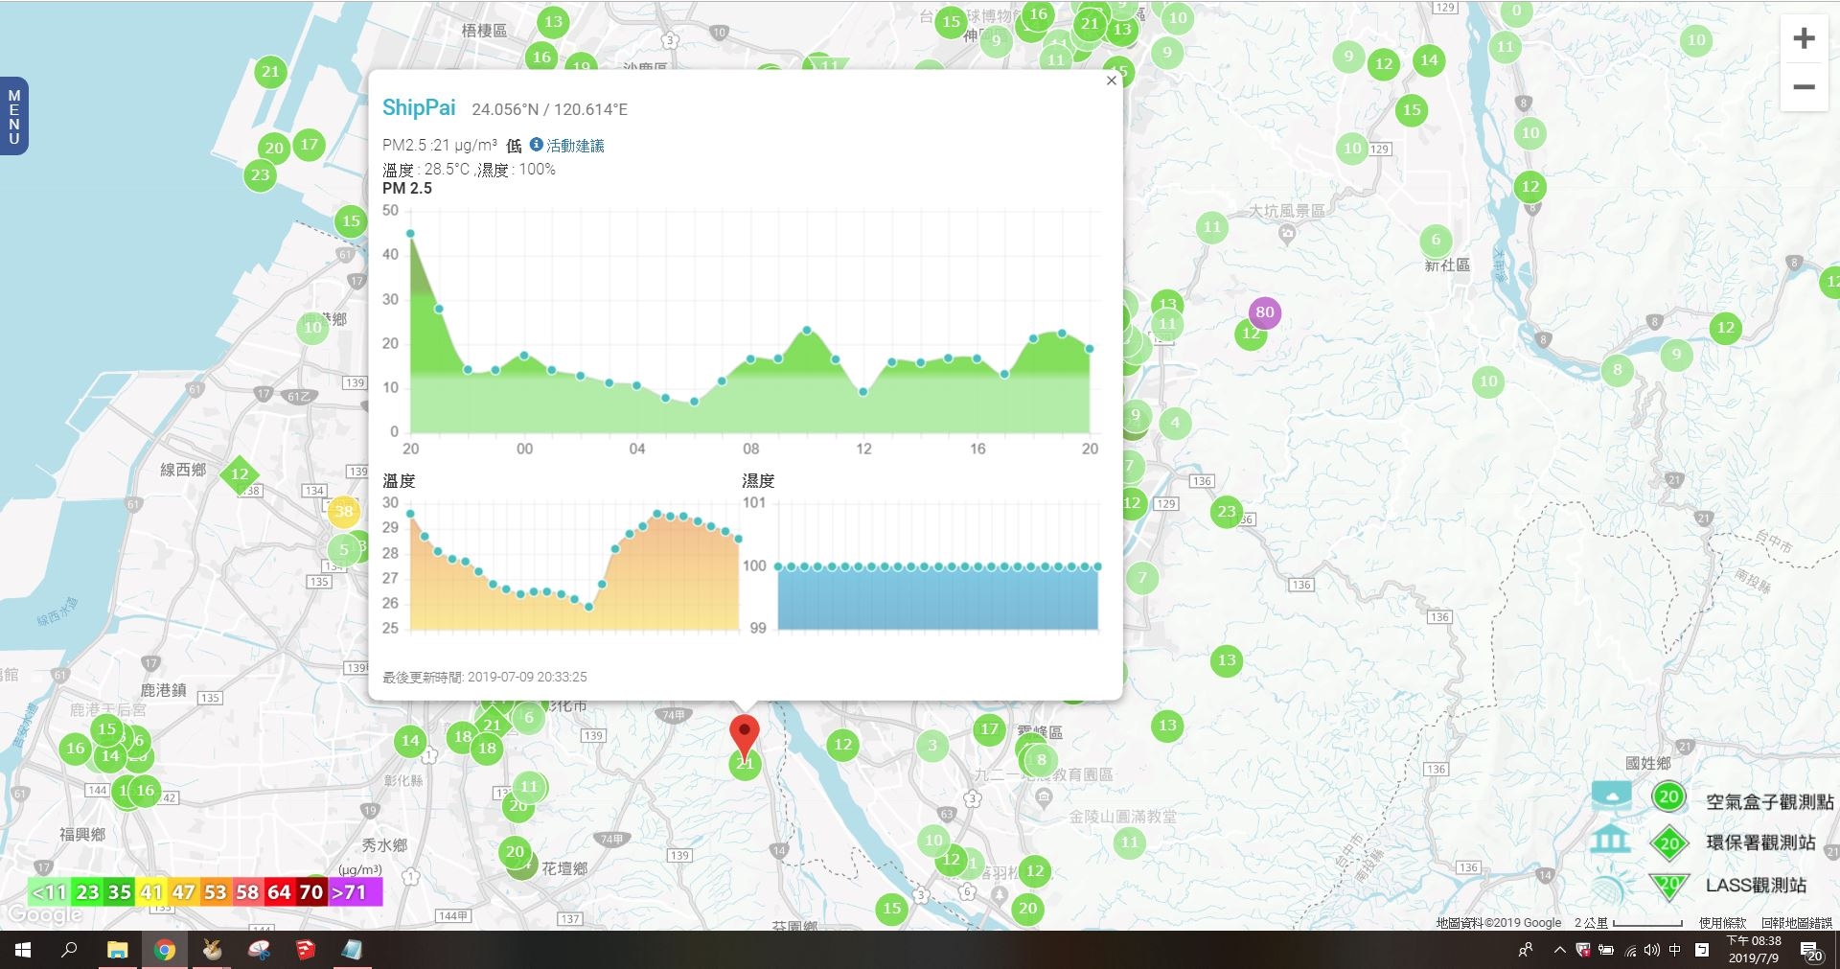Click the blue info icon beside 活動建議
Screen dimensions: 1840x969
tap(537, 145)
